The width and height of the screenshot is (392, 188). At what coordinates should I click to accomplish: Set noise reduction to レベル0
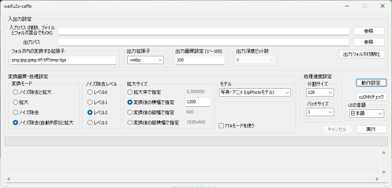tap(90, 92)
